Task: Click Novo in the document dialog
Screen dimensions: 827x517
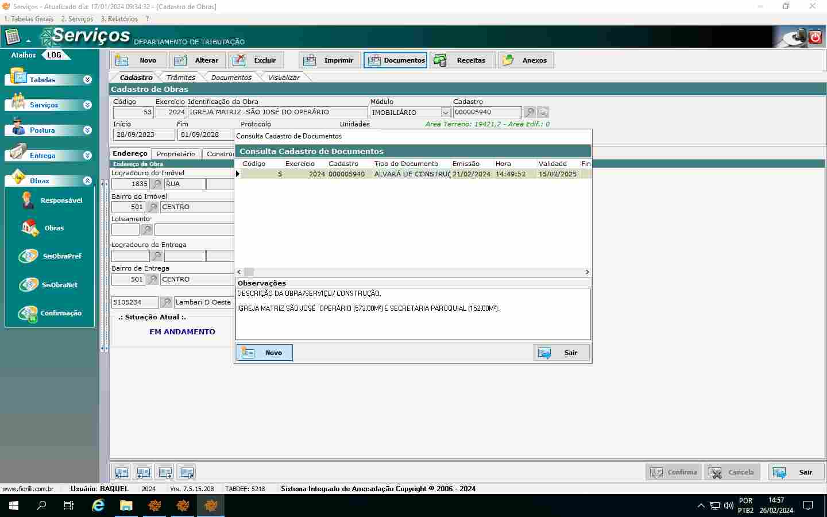Action: [x=264, y=353]
